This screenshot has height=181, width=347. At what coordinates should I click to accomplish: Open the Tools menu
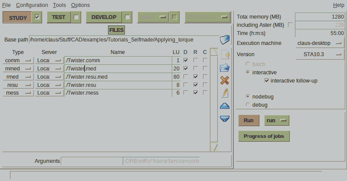click(x=59, y=5)
